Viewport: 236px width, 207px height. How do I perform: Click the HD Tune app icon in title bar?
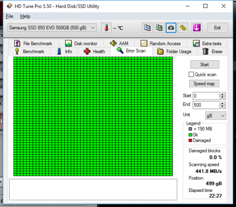tap(9, 6)
